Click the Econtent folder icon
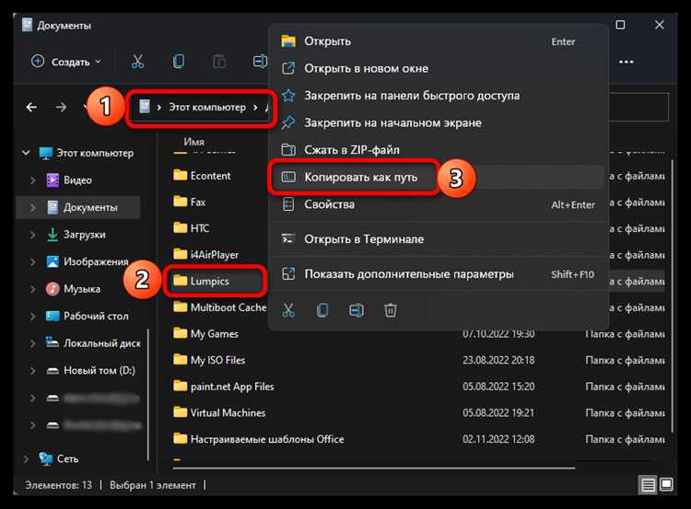Screen dimensions: 691x509 click(x=180, y=175)
